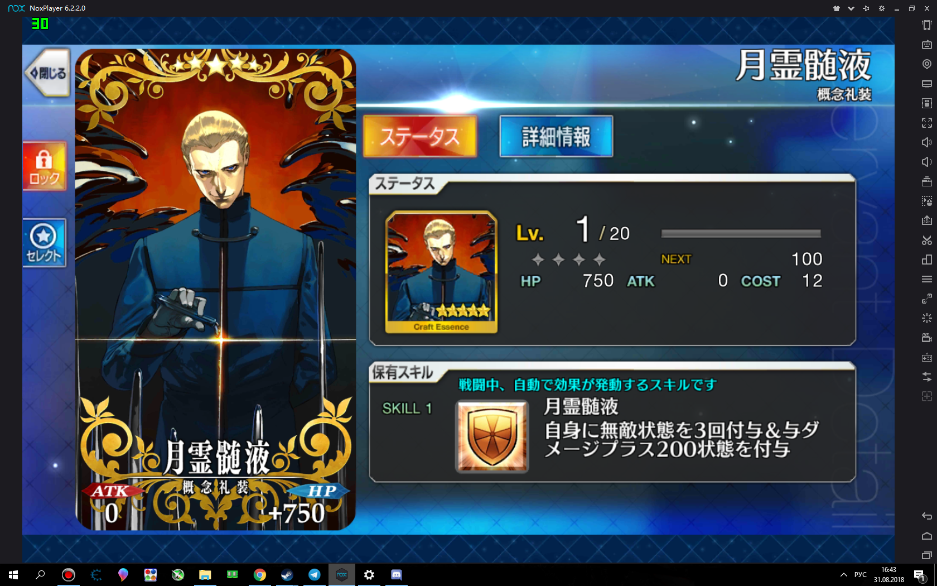Open the 詳細情報 tab
The image size is (937, 586).
[556, 137]
